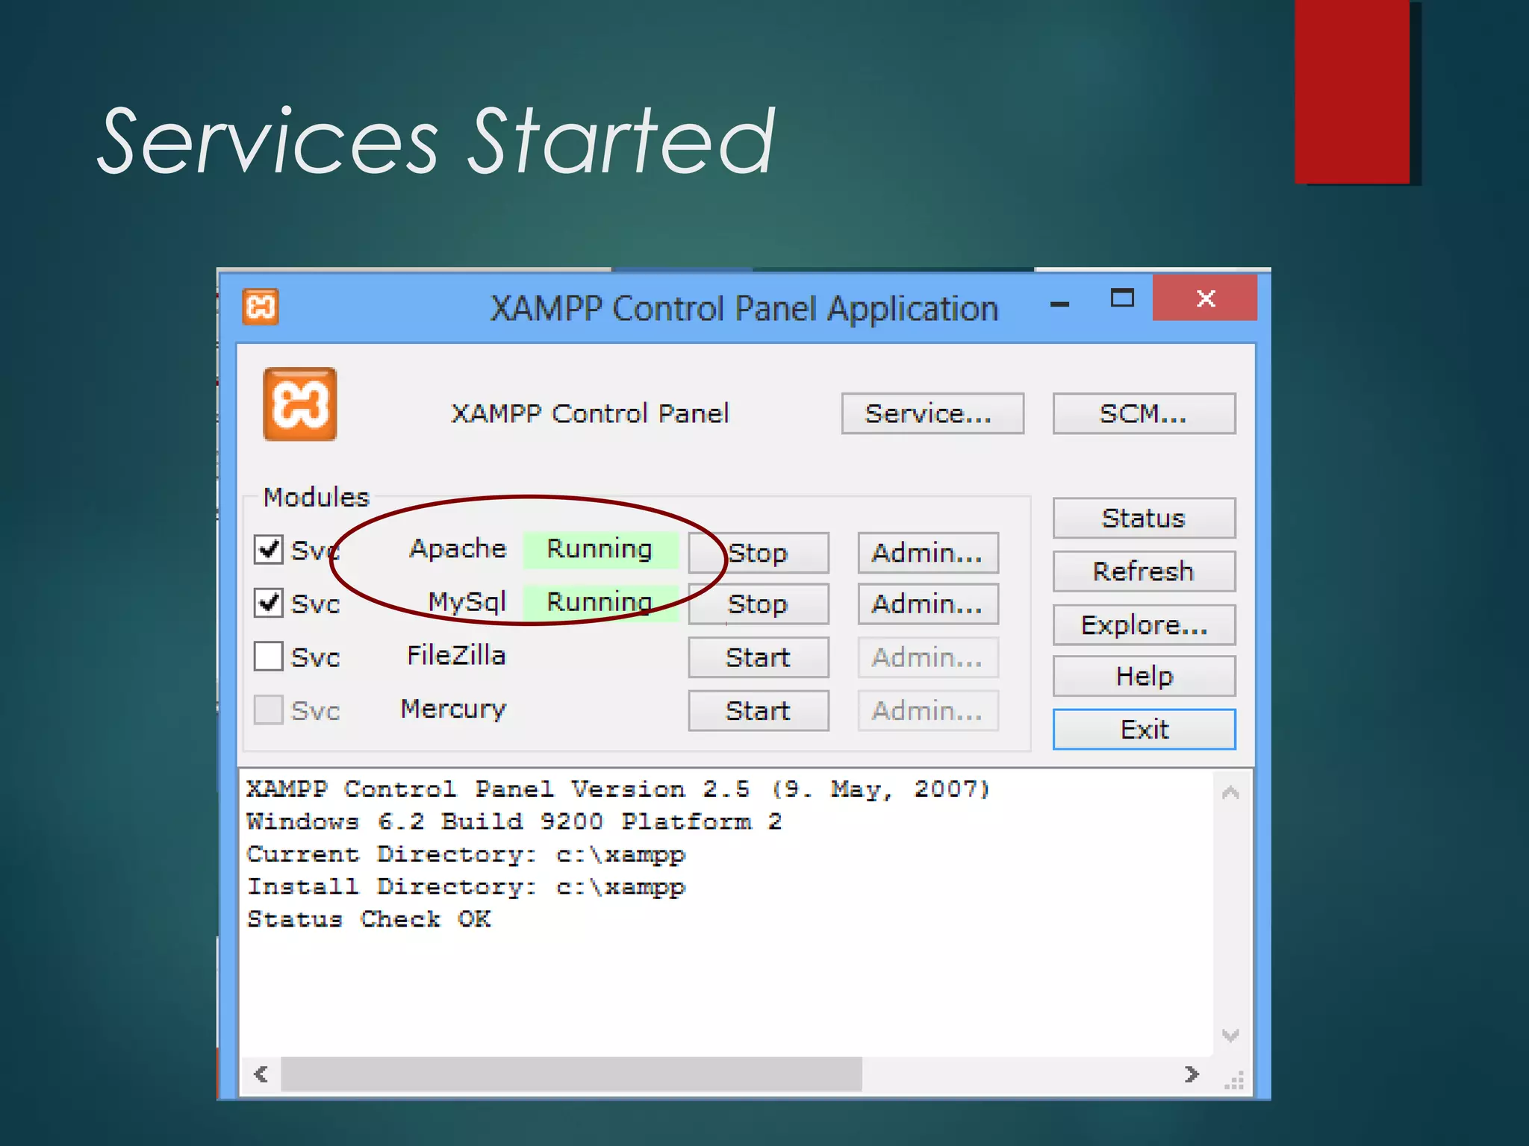Click the horizontal scroll left arrow

pos(261,1074)
